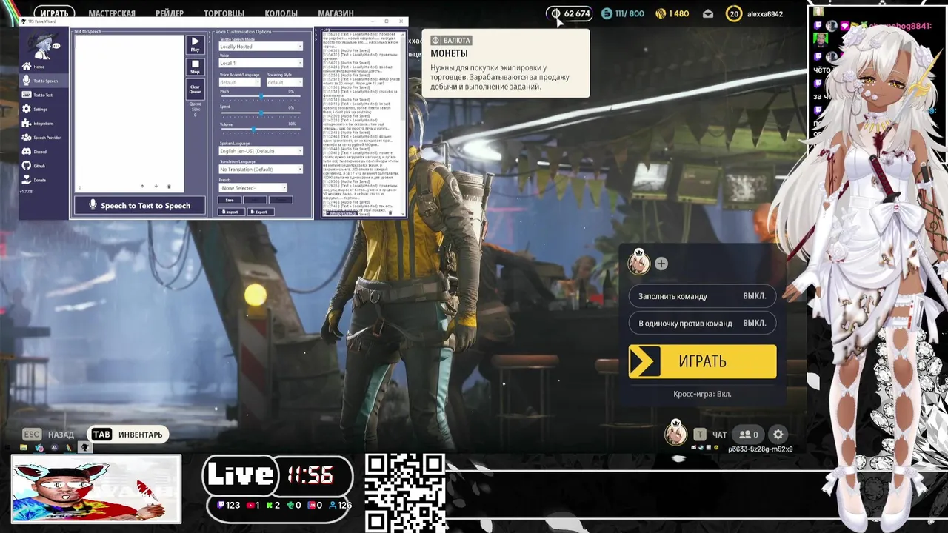Click Save preset button
This screenshot has height=533, width=948.
point(230,200)
